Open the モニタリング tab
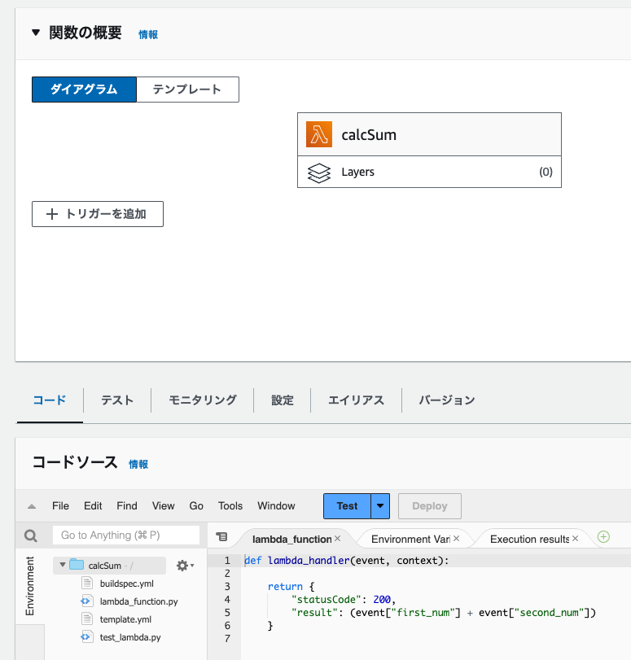This screenshot has height=660, width=631. pos(203,400)
